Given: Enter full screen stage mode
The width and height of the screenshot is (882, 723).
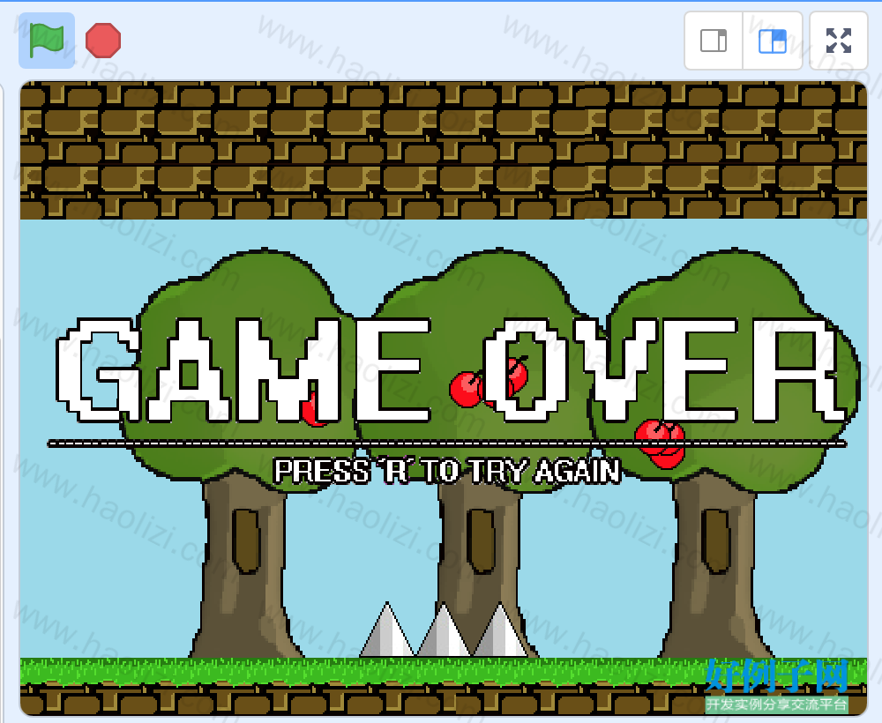Looking at the screenshot, I should [x=839, y=41].
